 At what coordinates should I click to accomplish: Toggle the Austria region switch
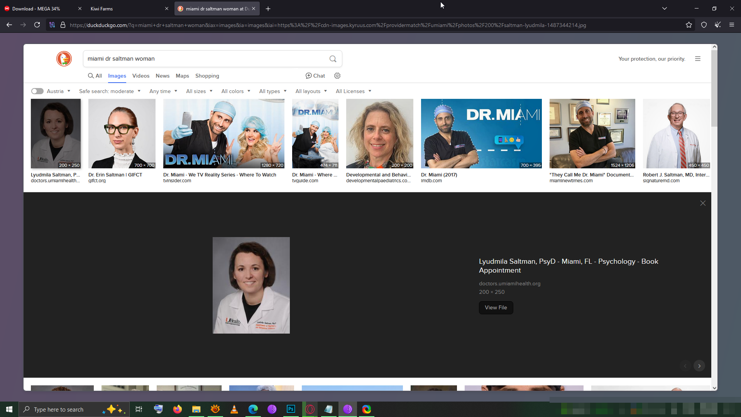pos(37,91)
